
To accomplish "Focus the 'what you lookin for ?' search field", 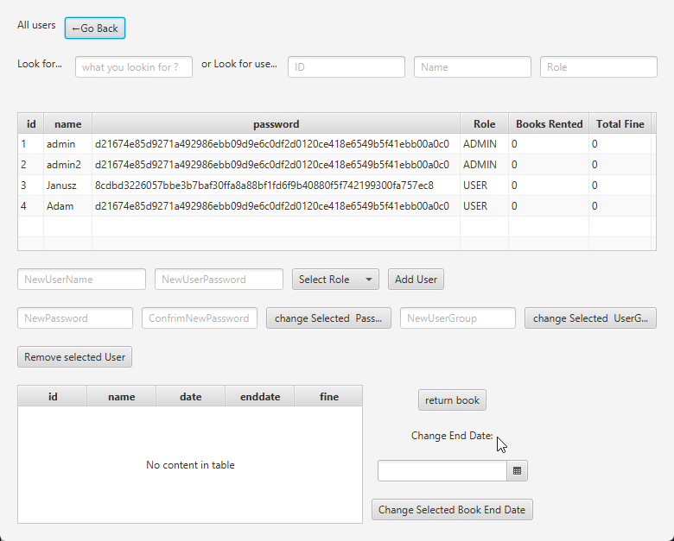I will [x=134, y=67].
